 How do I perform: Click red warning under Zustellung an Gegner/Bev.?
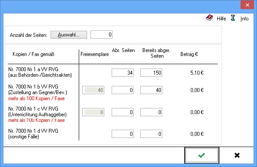click(x=36, y=98)
